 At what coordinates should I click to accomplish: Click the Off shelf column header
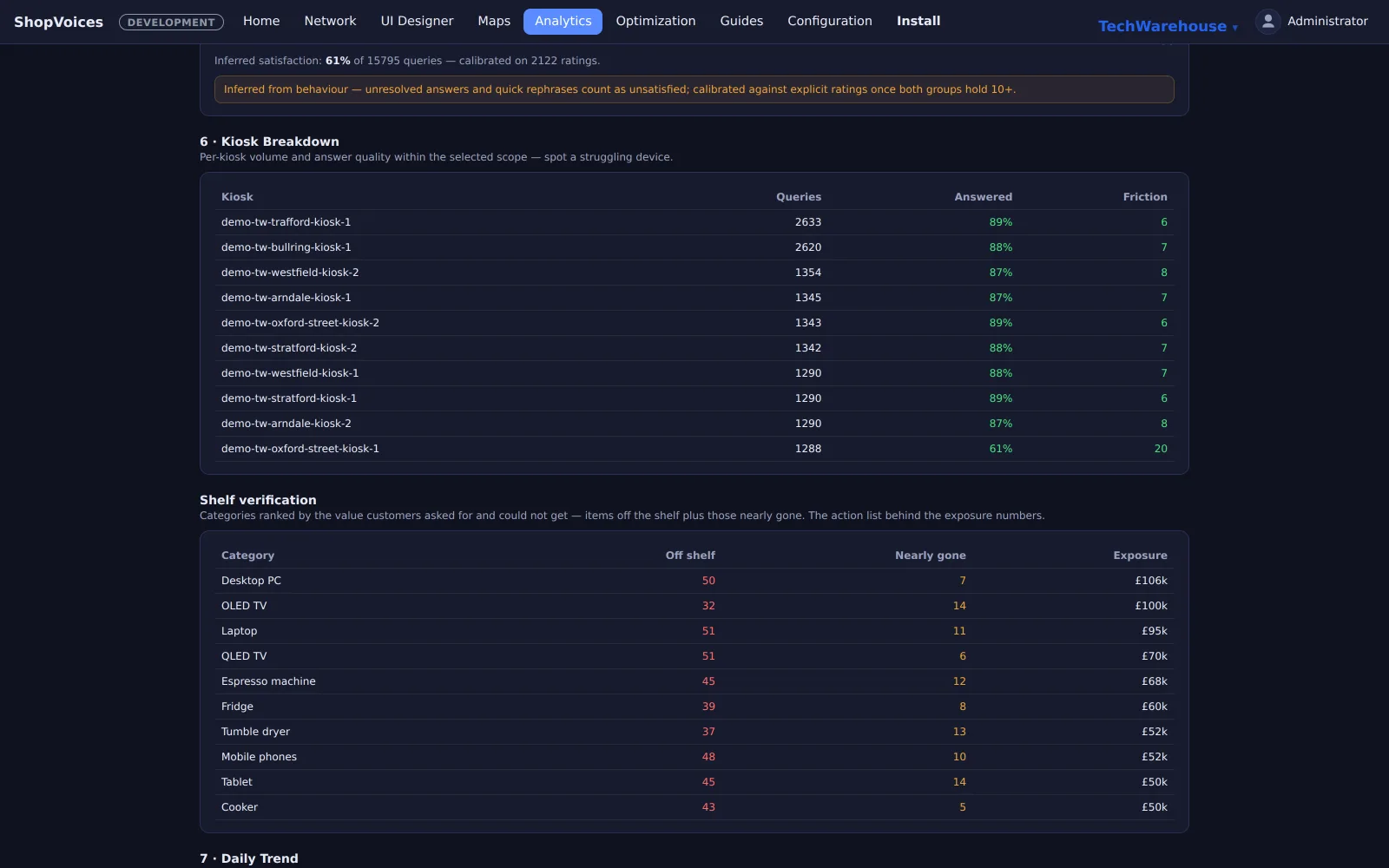690,556
